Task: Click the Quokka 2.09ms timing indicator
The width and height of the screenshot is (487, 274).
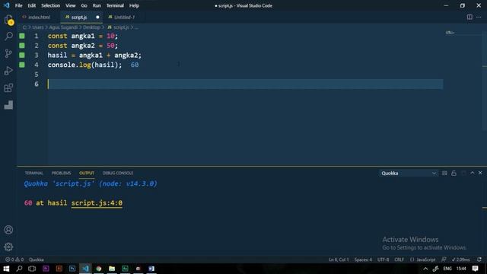Action: (461, 260)
